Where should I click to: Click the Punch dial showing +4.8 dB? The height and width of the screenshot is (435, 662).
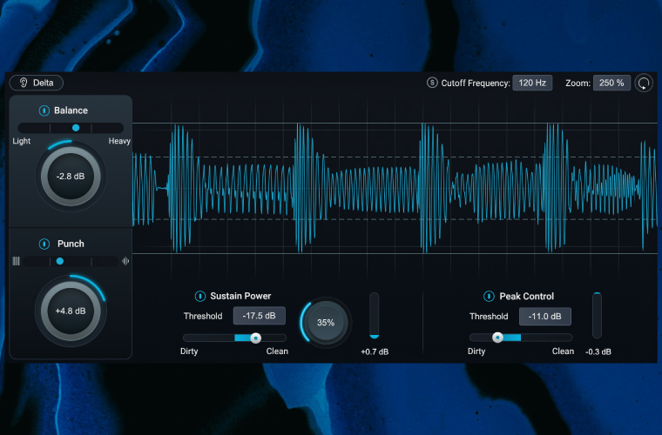[x=70, y=311]
